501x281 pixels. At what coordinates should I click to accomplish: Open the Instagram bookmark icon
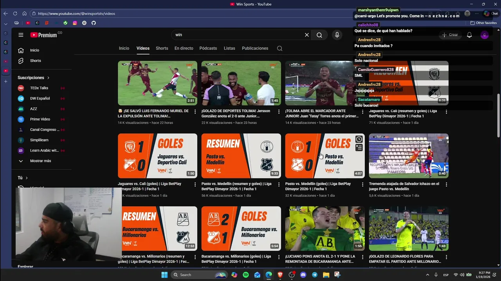pos(75,23)
